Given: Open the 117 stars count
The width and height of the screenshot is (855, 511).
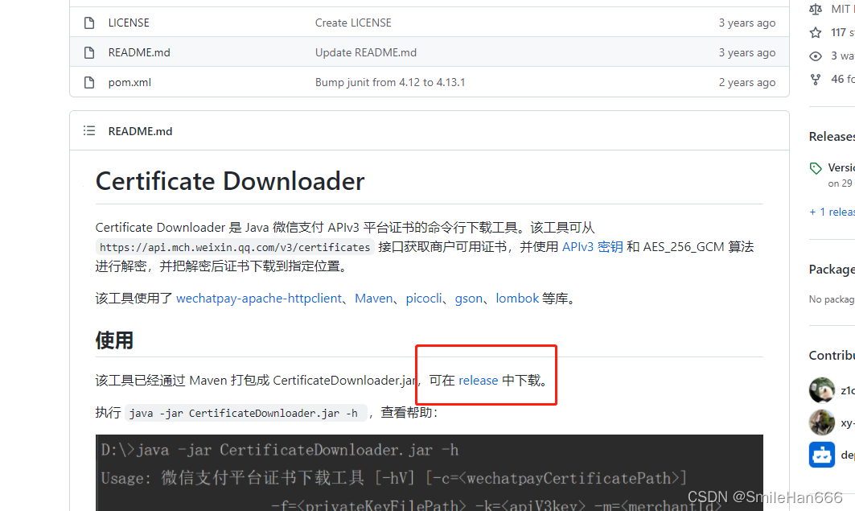Looking at the screenshot, I should tap(842, 33).
